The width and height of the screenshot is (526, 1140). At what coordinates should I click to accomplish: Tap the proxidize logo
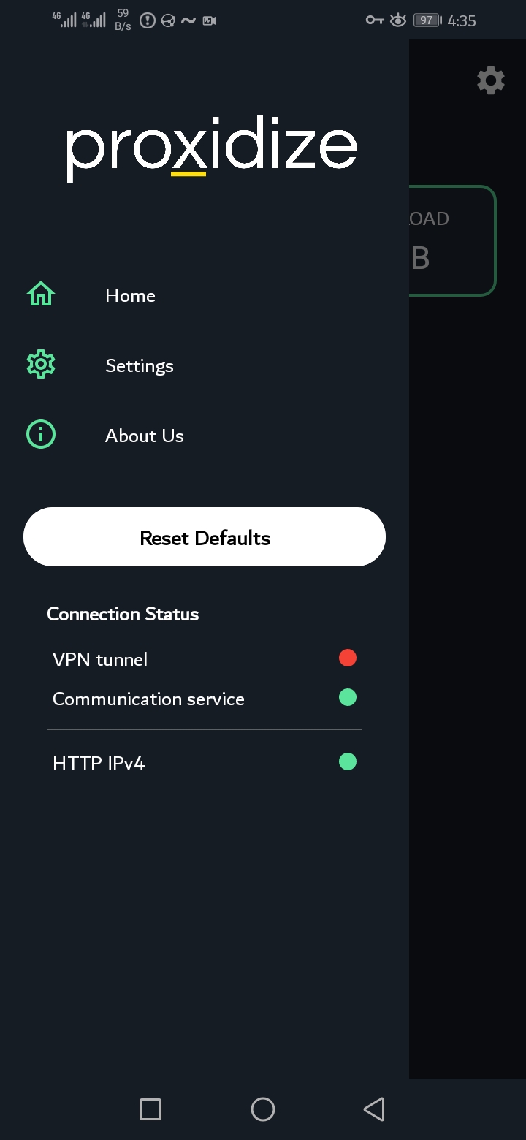tap(212, 149)
